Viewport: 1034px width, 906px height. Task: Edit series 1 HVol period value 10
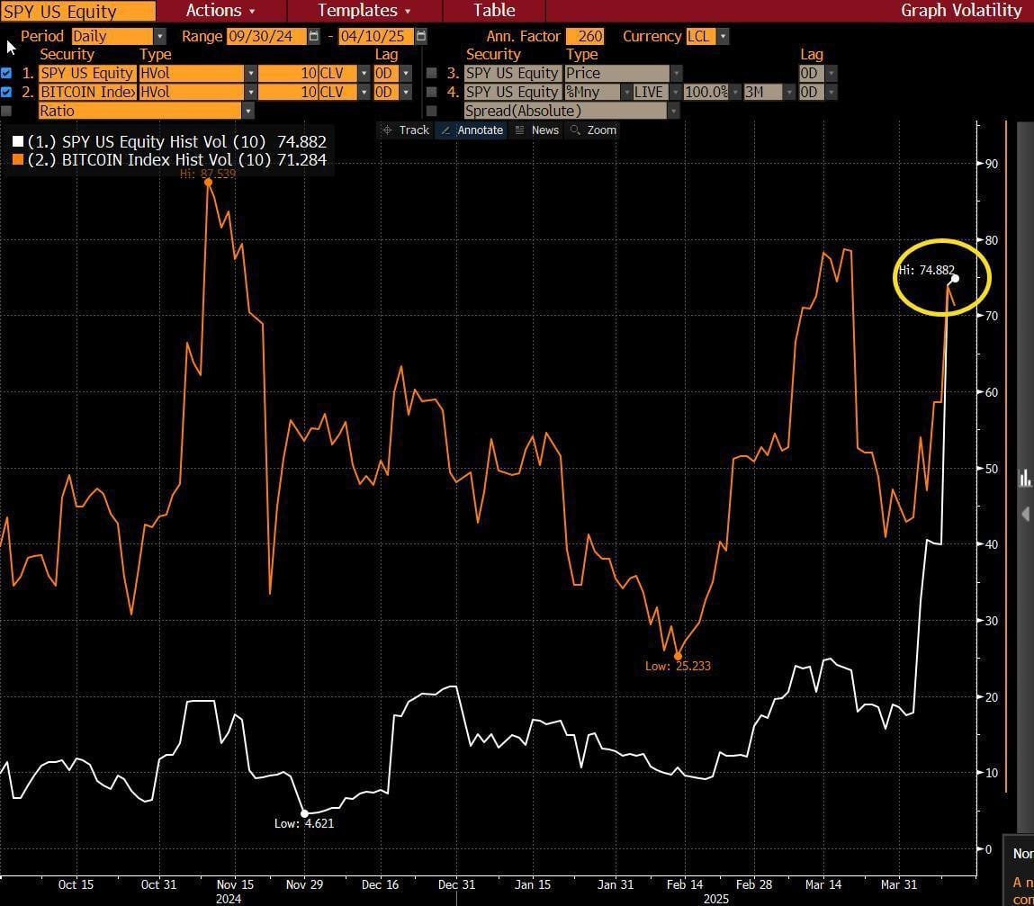click(288, 73)
